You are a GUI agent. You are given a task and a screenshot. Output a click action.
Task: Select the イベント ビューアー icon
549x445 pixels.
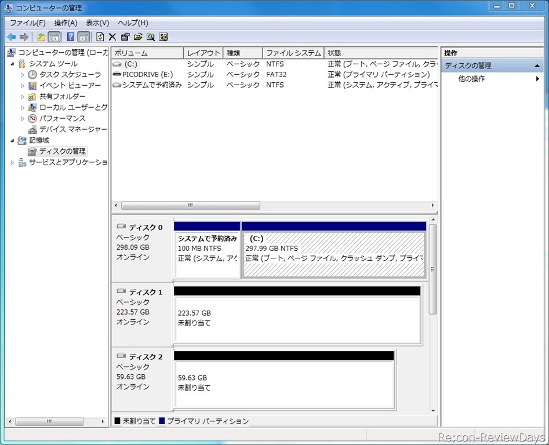coord(32,86)
